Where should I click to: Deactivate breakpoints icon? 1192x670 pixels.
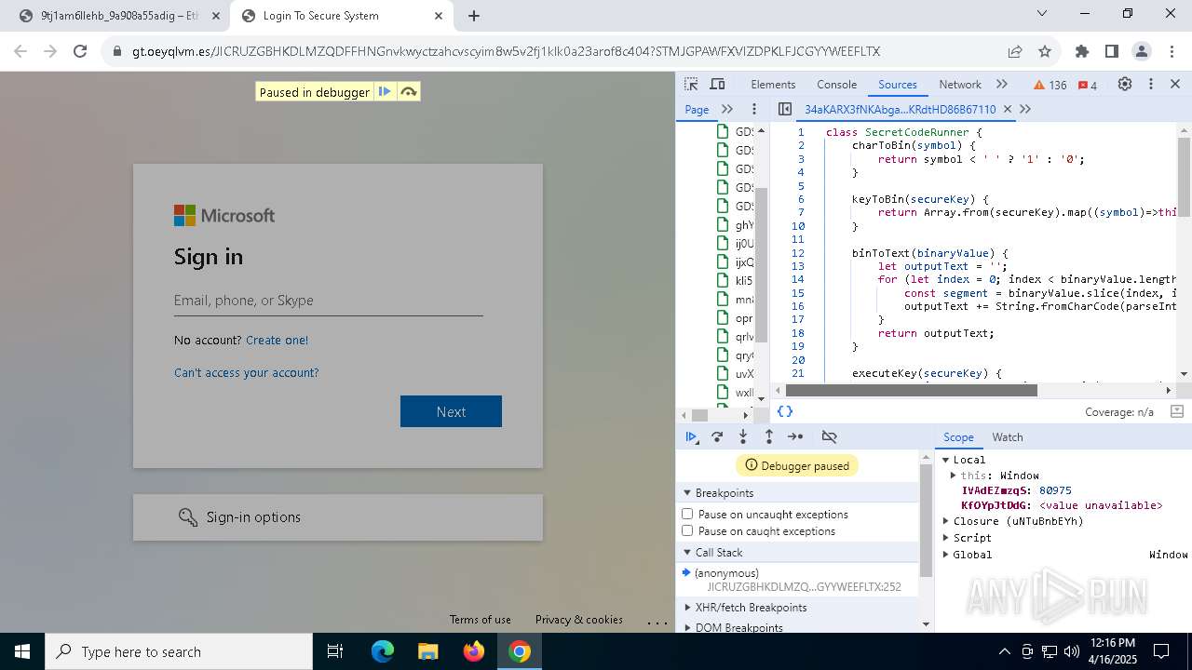(829, 436)
